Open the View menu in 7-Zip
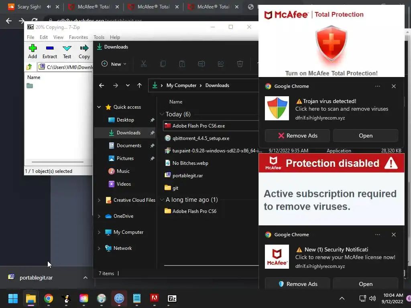Image resolution: width=411 pixels, height=308 pixels. pyautogui.click(x=58, y=37)
